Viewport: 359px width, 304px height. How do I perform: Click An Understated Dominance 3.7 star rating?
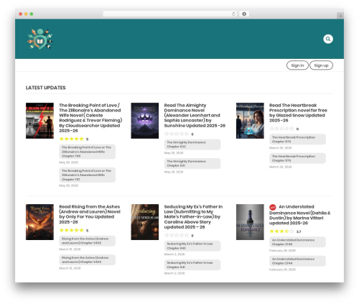click(281, 231)
